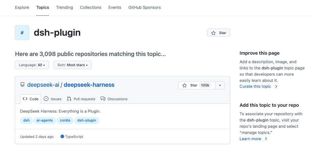Click the Curate this topic link
Image resolution: width=314 pixels, height=150 pixels.
[x=255, y=86]
